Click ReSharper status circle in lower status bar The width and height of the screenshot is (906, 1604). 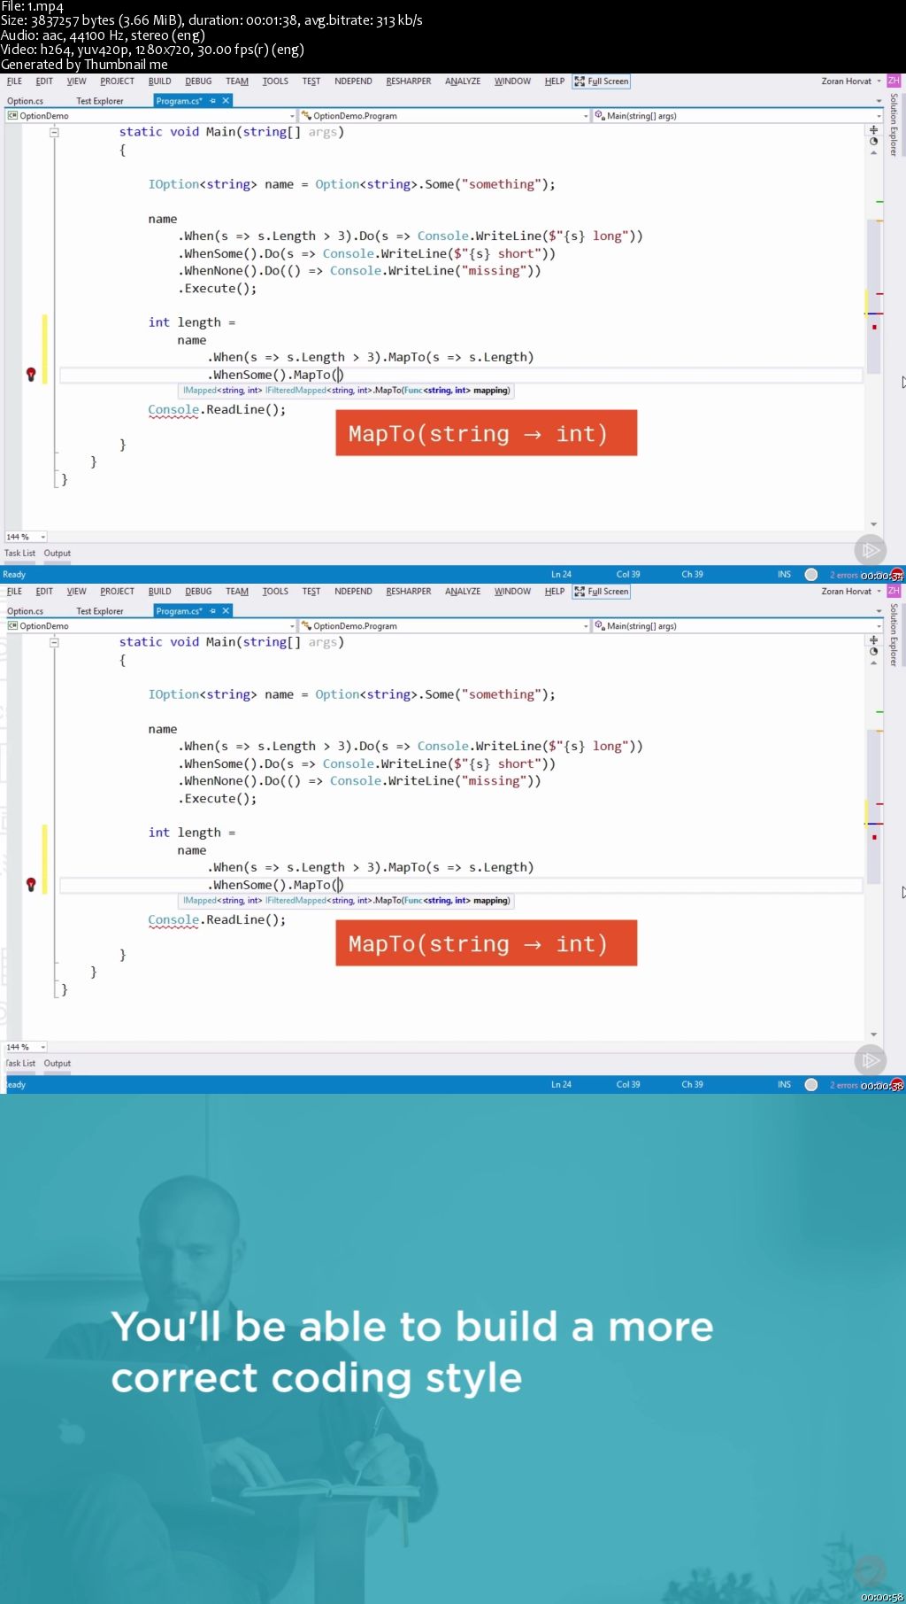tap(811, 1085)
